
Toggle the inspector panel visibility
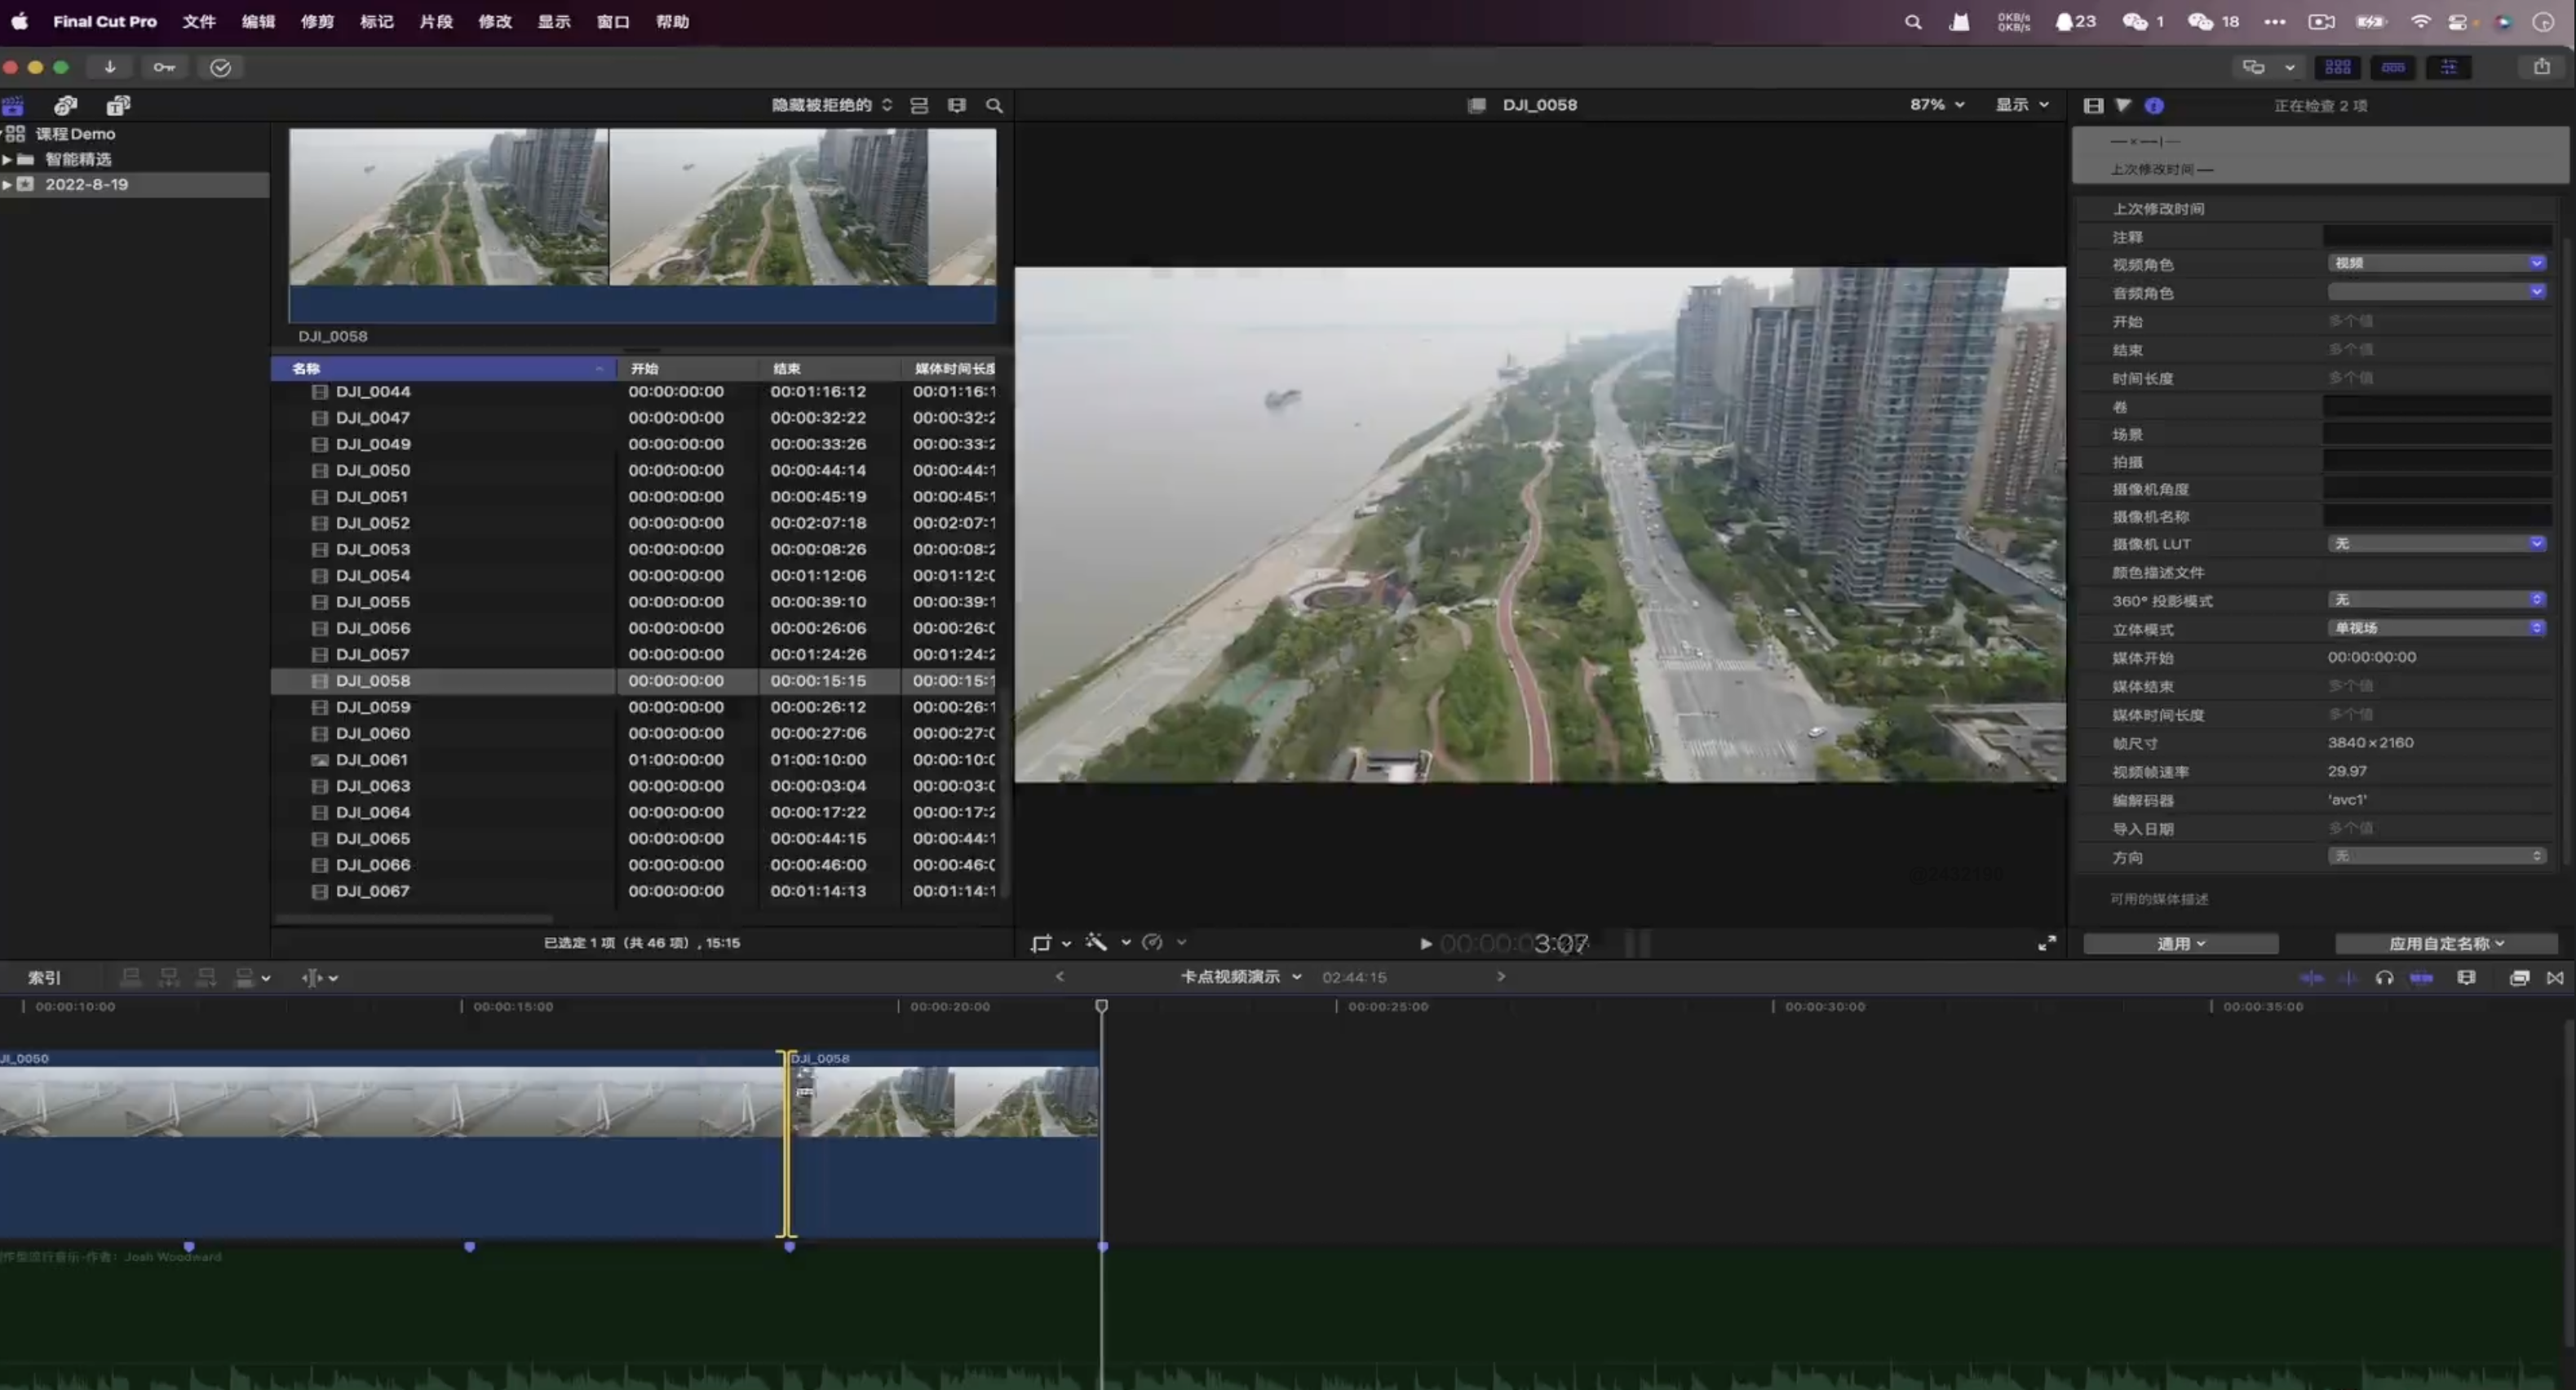click(x=2448, y=67)
